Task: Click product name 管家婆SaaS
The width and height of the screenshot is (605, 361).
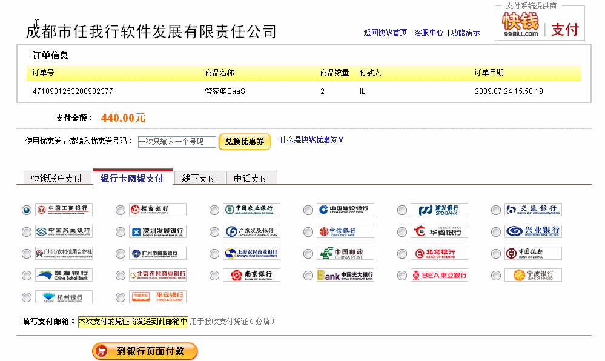Action: [225, 91]
